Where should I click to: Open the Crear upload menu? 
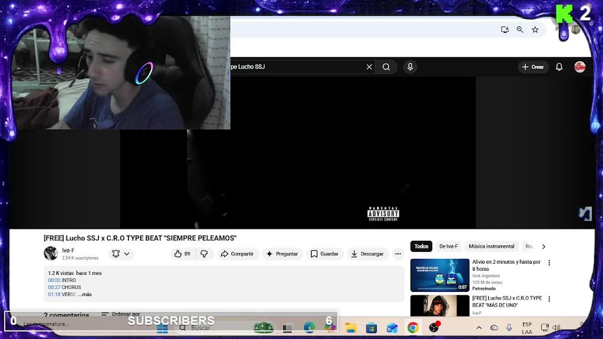click(x=533, y=67)
